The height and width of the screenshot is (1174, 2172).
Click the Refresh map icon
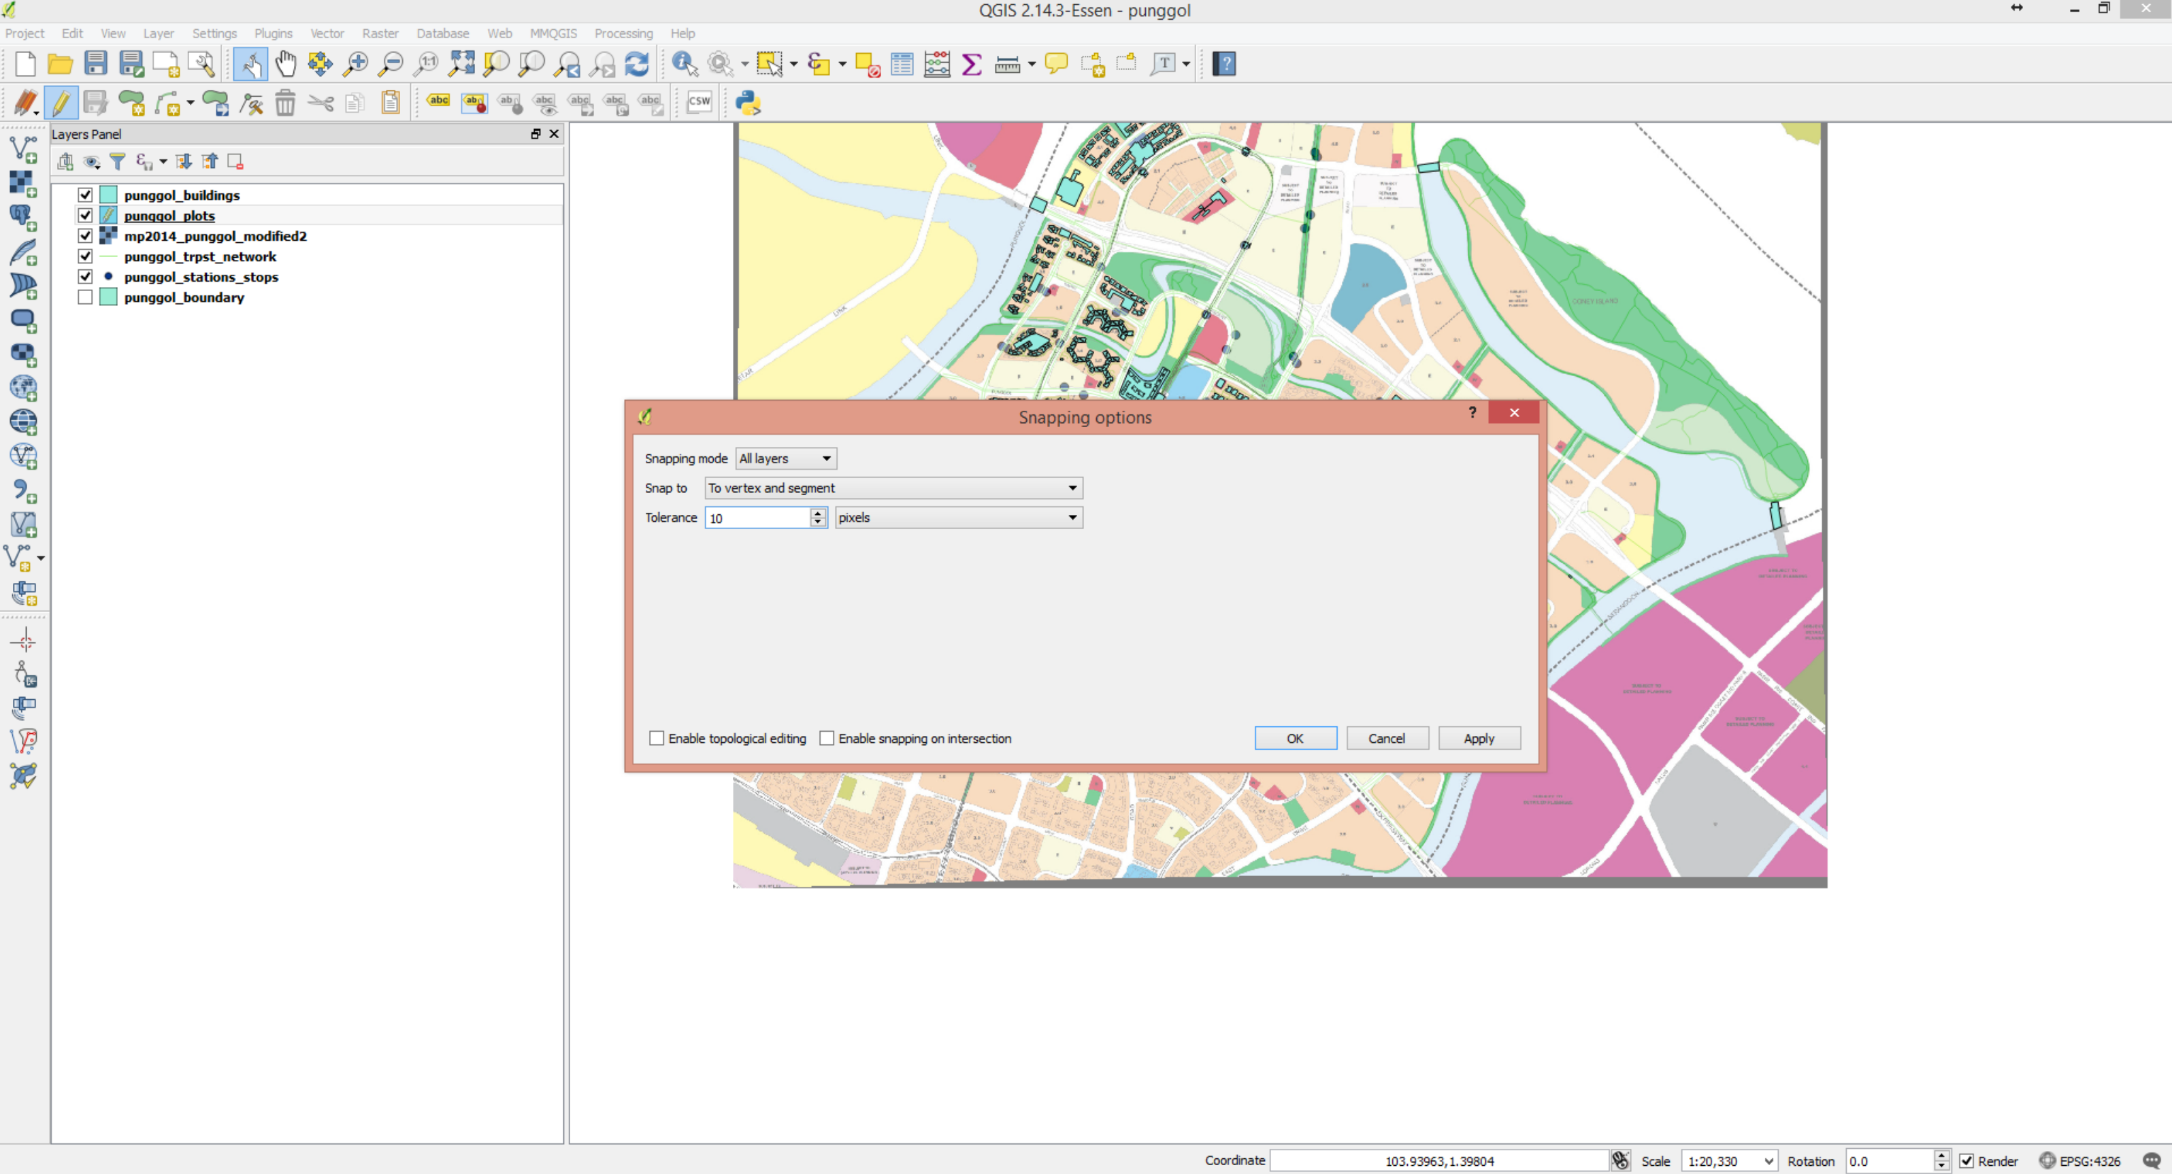(x=637, y=63)
